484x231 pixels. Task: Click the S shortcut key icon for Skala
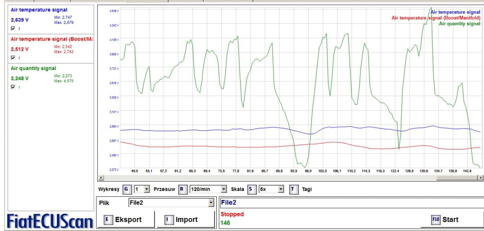(251, 189)
